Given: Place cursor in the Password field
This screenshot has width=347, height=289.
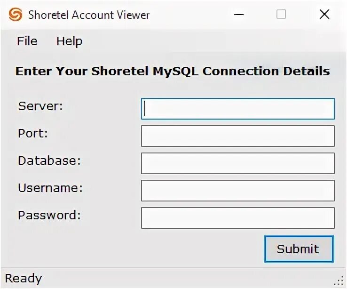Looking at the screenshot, I should point(237,218).
